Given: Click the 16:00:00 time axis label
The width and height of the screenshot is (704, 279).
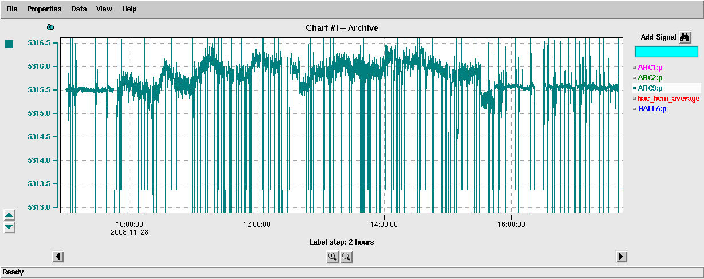Looking at the screenshot, I should pyautogui.click(x=511, y=225).
